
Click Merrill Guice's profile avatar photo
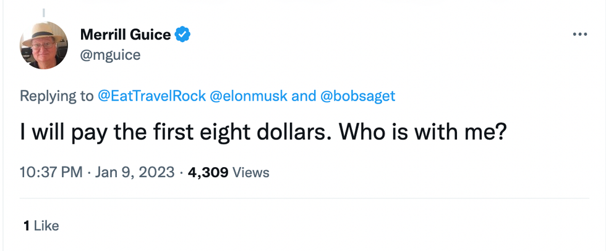point(44,44)
